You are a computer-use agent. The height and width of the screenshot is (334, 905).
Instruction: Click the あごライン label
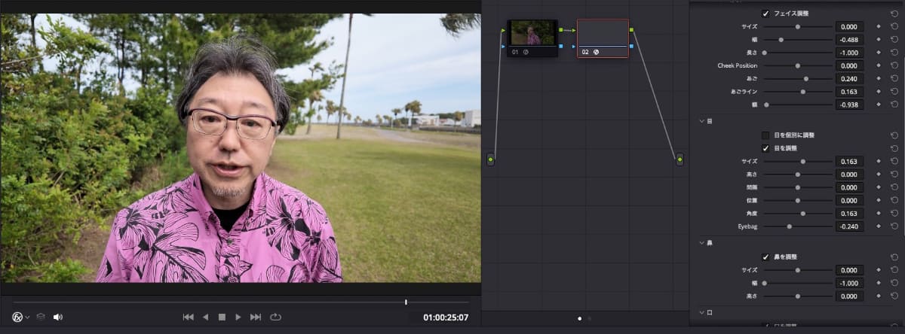click(744, 92)
